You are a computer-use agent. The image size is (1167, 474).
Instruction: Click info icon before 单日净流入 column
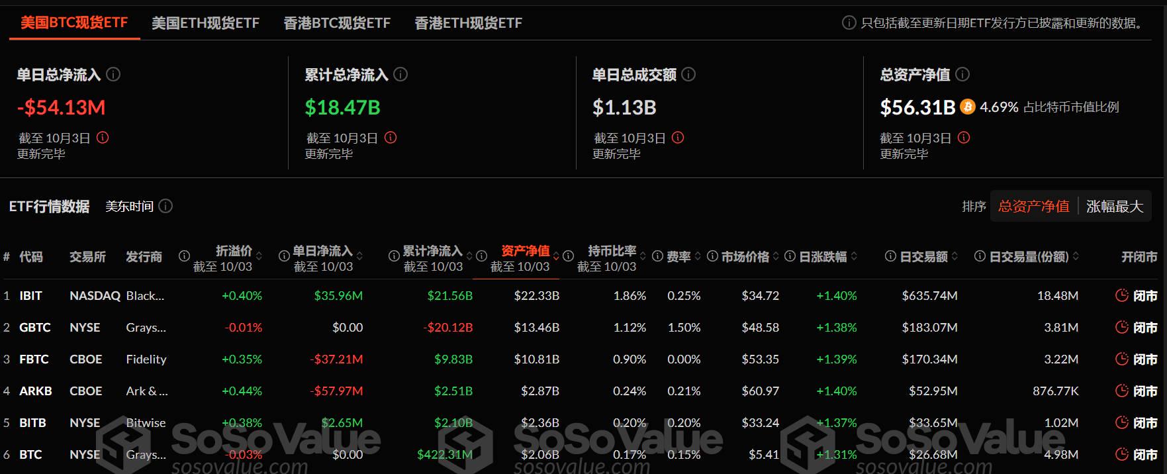(x=284, y=256)
